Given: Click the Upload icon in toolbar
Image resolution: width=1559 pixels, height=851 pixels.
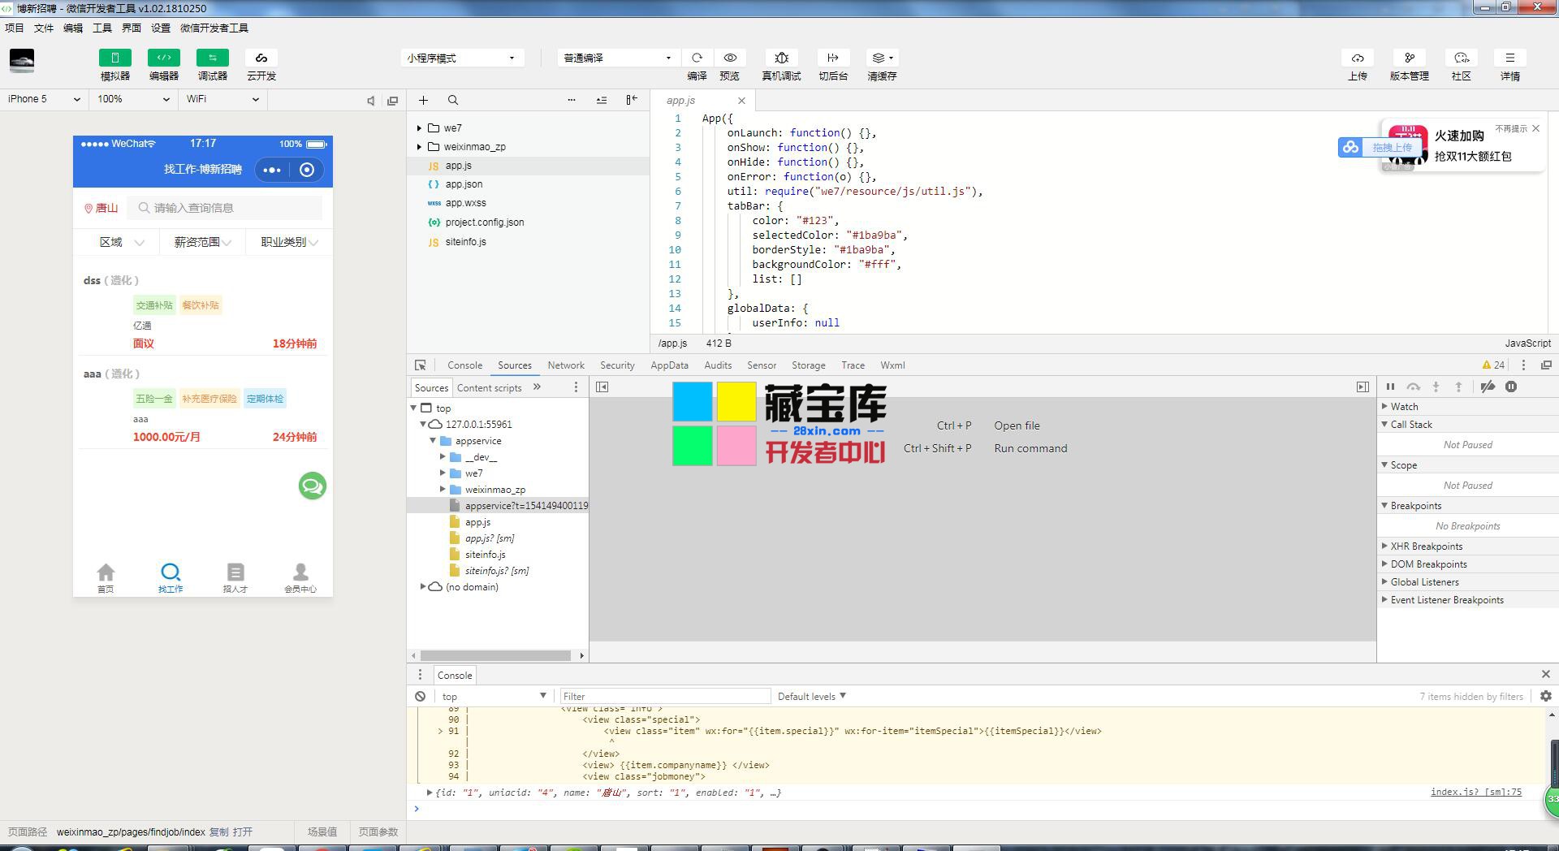Looking at the screenshot, I should tap(1357, 58).
